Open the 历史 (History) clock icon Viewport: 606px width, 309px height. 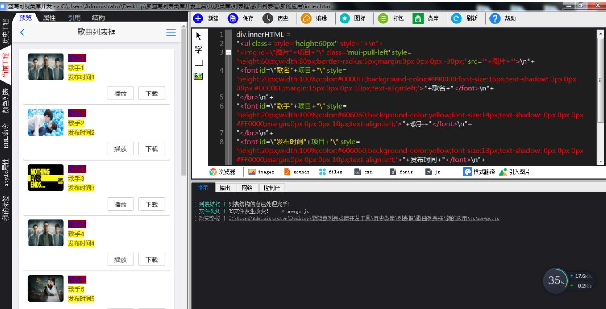tap(267, 19)
